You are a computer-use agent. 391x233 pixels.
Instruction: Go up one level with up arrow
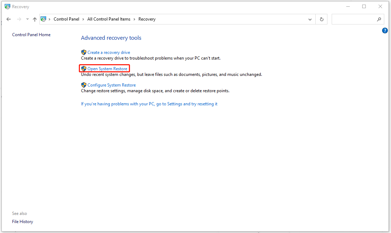click(x=35, y=19)
